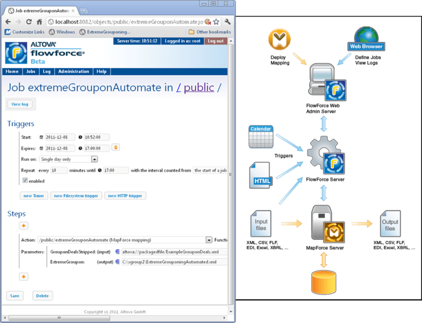422x323 pixels.
Task: Click the browser home icon
Action: click(39, 22)
